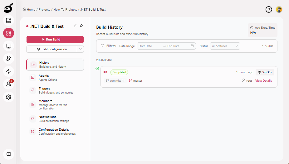Click the Run Build button
289x164 pixels.
(x=51, y=39)
